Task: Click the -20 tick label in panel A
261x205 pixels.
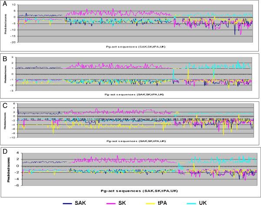Action: (13, 42)
